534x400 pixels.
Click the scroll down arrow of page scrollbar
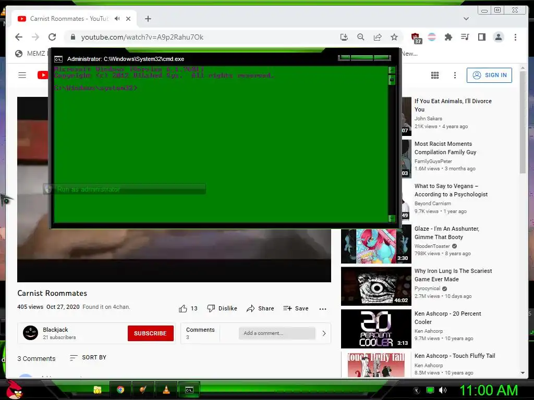pyautogui.click(x=523, y=373)
